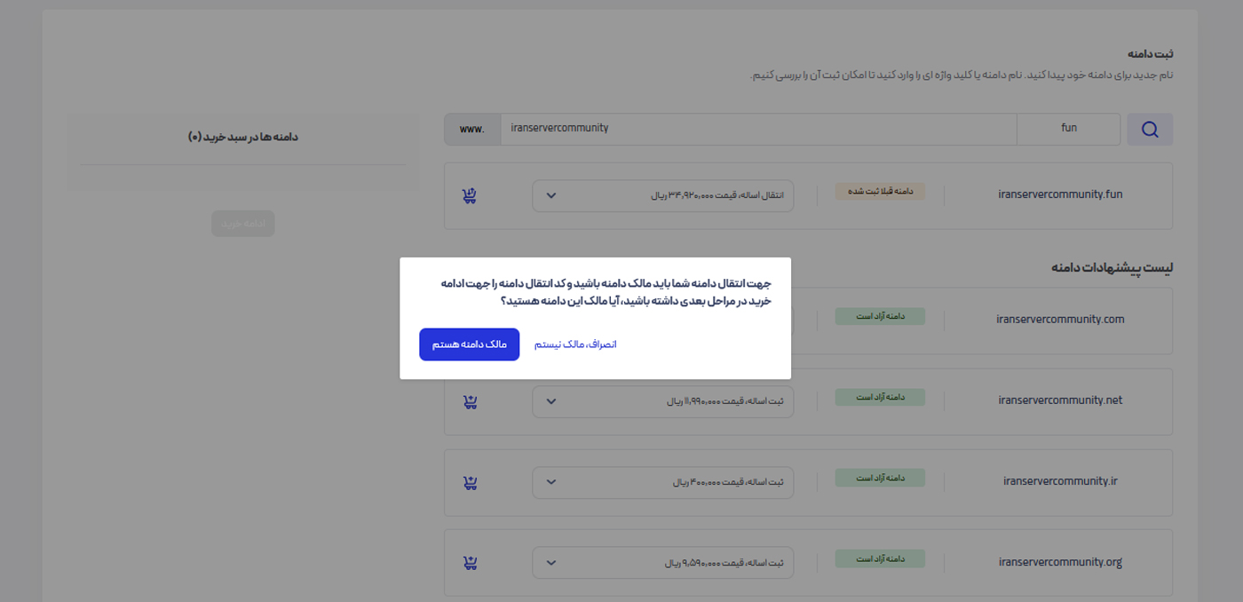The width and height of the screenshot is (1243, 602).
Task: Click the "www." prefix label
Action: click(472, 129)
